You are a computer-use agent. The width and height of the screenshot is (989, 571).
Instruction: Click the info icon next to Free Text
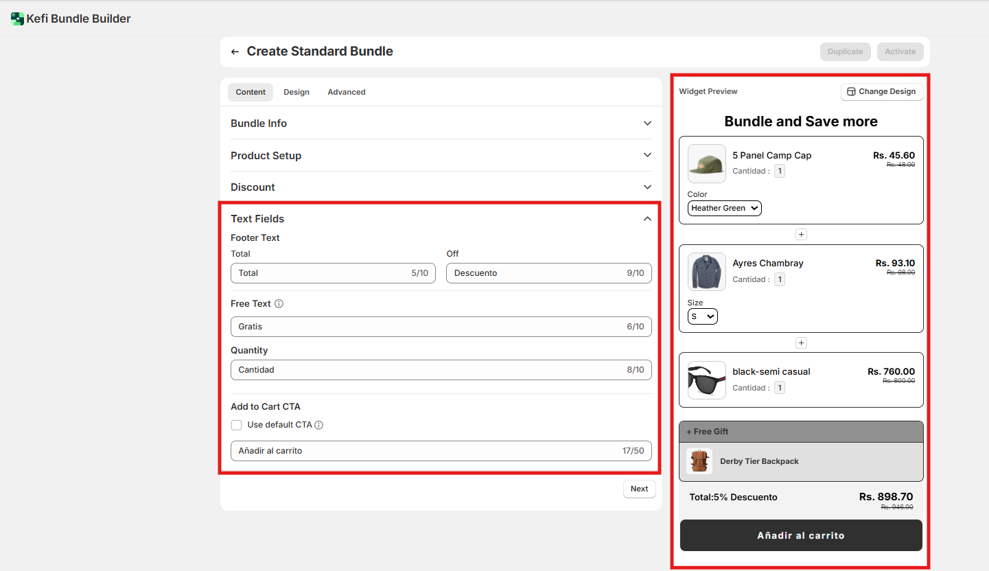coord(279,304)
